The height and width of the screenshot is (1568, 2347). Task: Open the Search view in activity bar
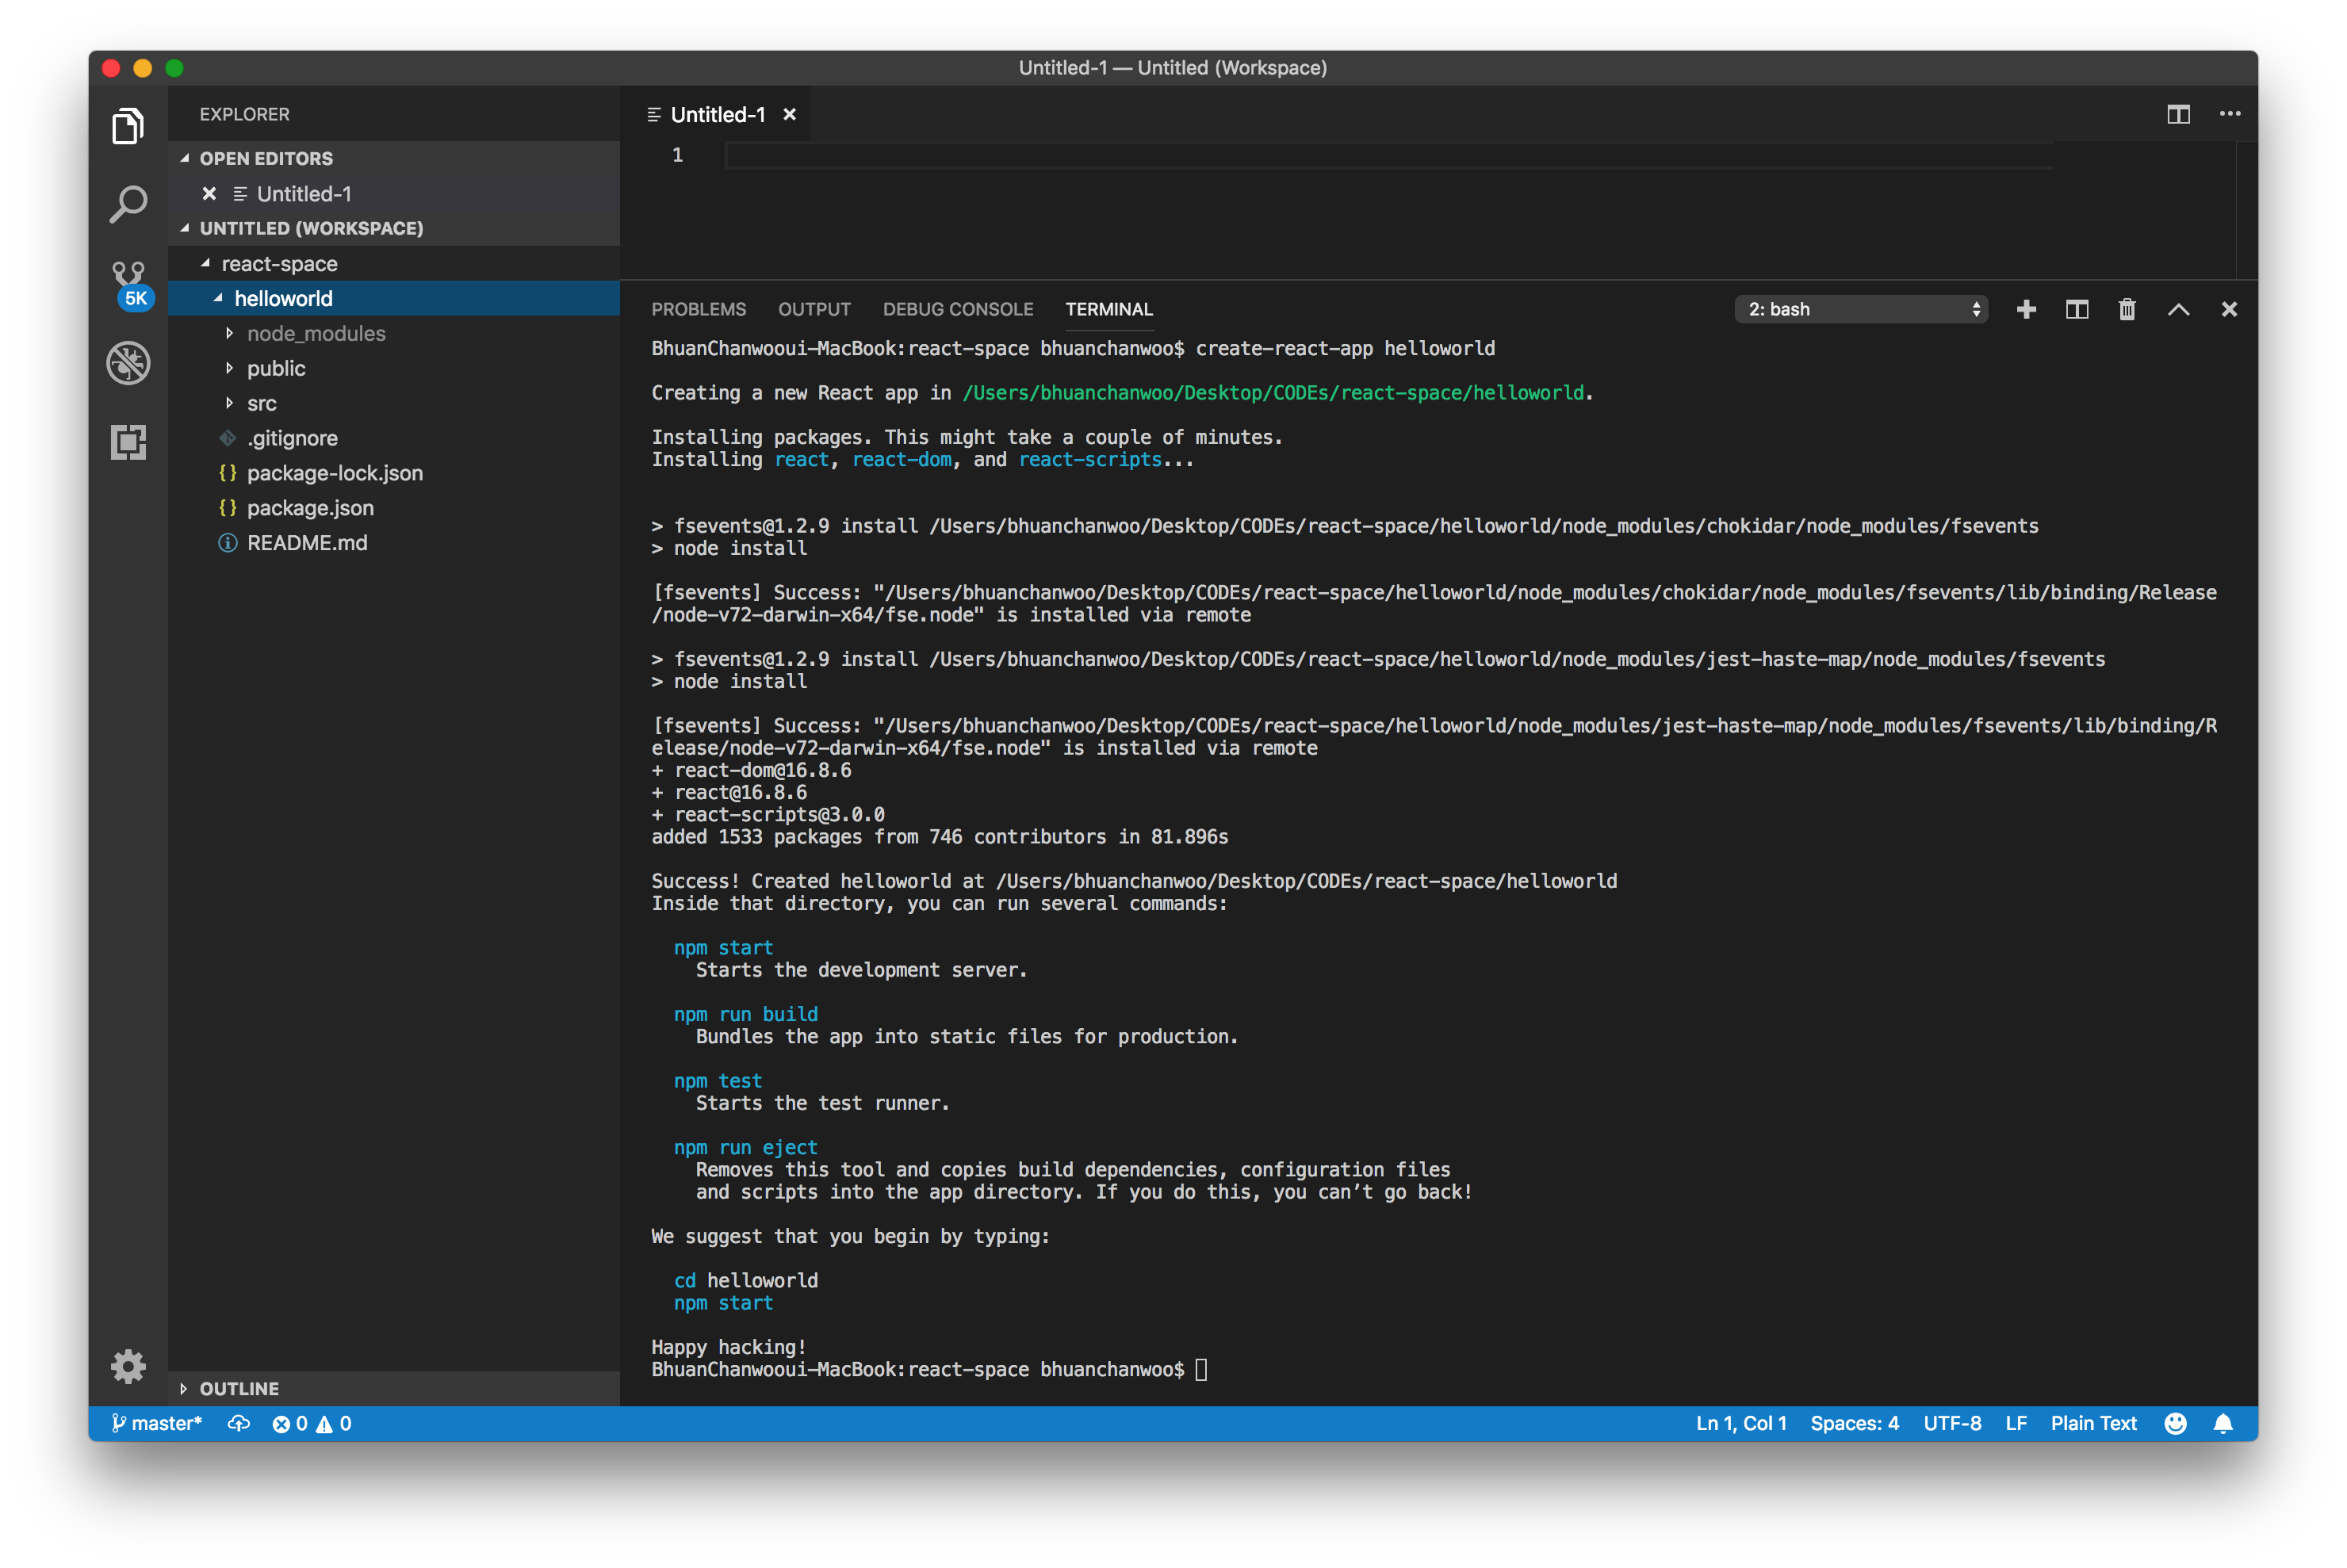coord(128,204)
